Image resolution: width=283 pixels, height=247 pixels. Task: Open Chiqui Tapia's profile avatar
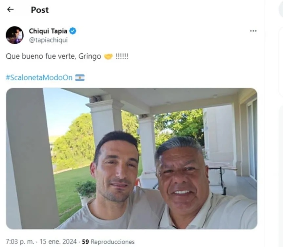coord(15,35)
